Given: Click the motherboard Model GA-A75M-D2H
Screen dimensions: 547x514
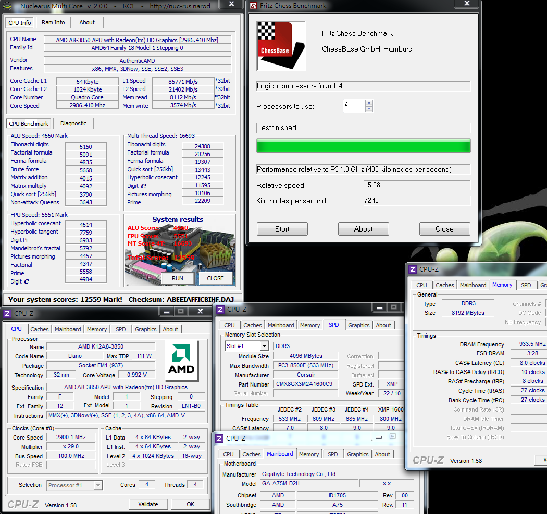Looking at the screenshot, I should tap(308, 483).
